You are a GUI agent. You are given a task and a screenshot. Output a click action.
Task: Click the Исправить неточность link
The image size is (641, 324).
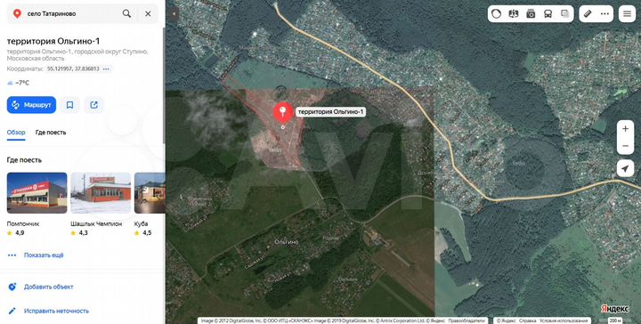click(56, 311)
